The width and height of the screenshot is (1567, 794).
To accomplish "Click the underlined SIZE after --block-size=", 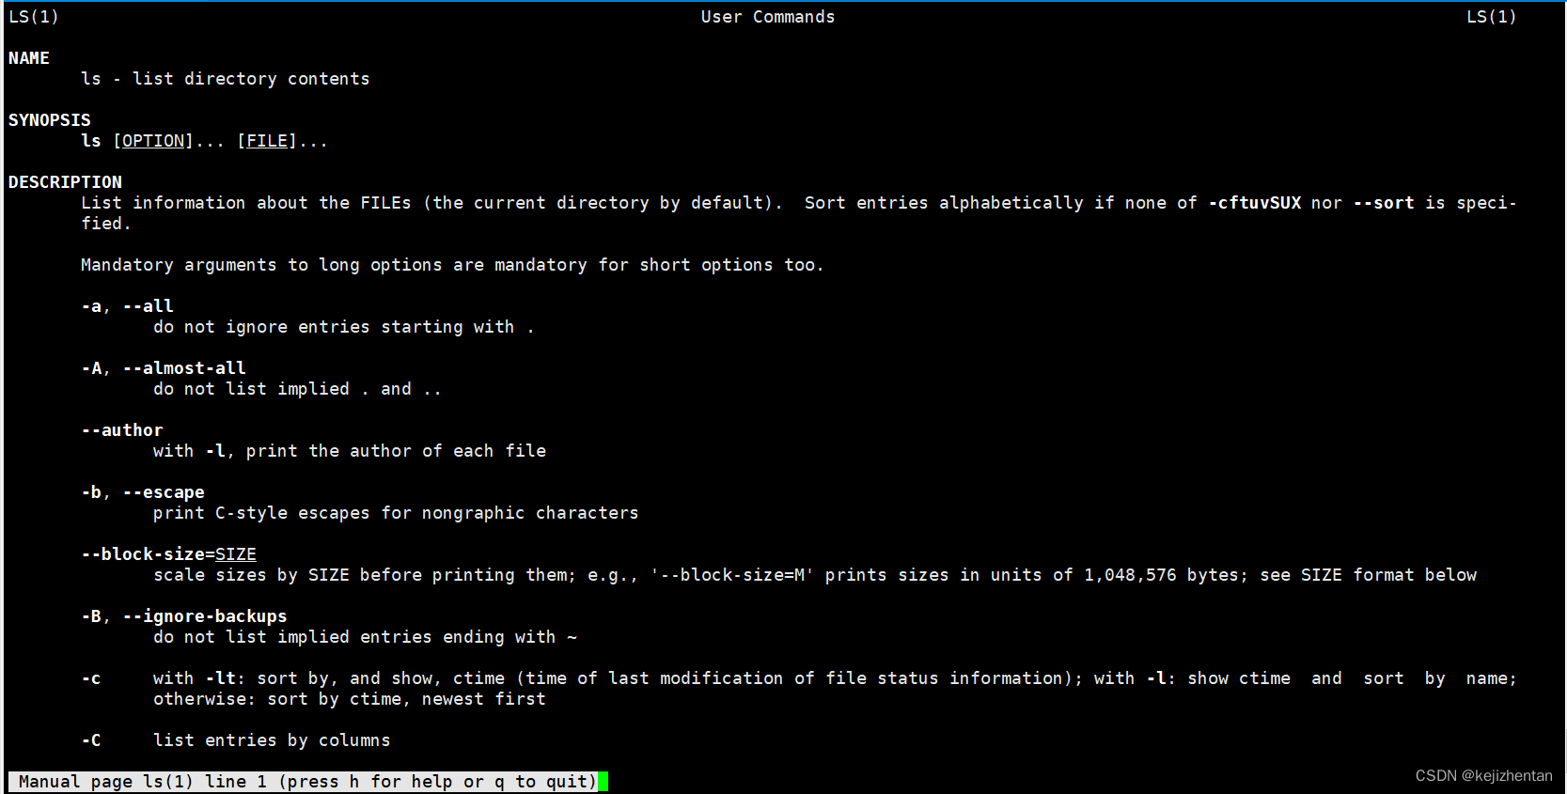I will tap(236, 554).
